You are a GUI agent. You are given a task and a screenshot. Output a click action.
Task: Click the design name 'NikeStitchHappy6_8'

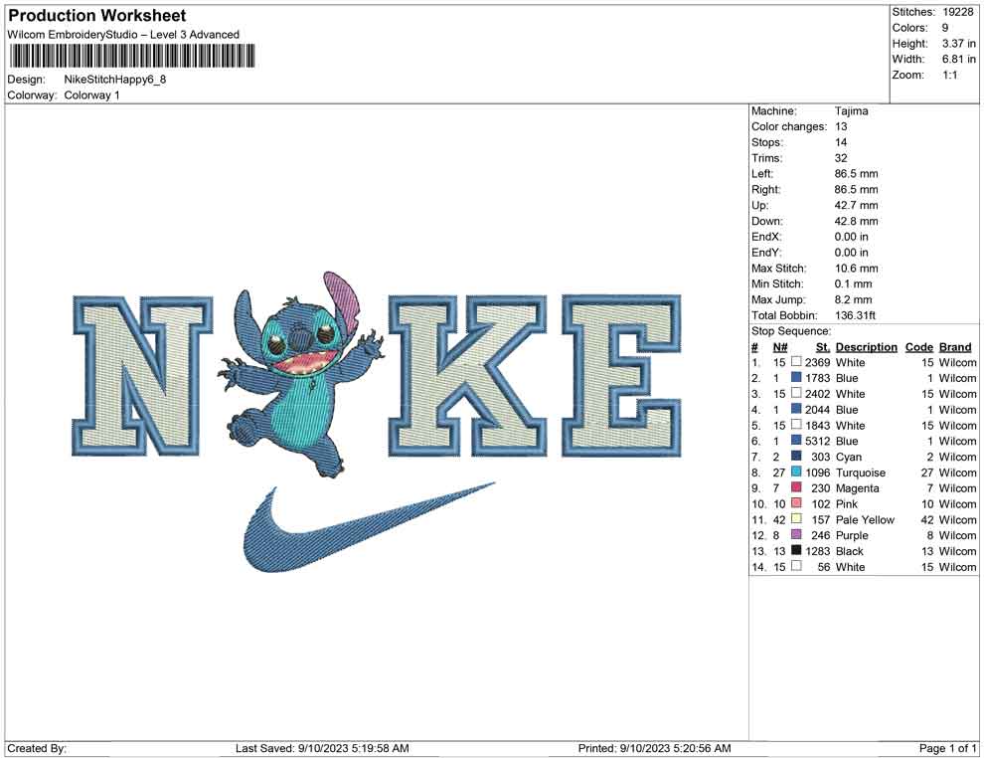point(115,80)
